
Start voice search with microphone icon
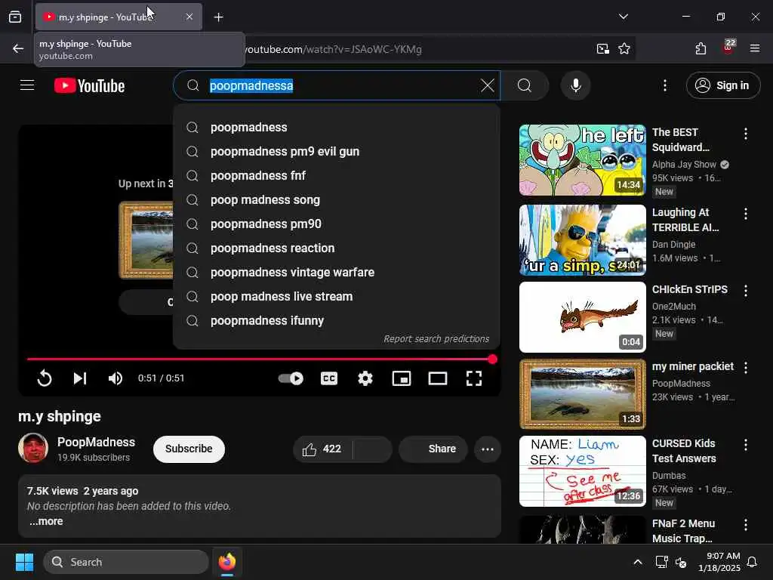(x=575, y=85)
